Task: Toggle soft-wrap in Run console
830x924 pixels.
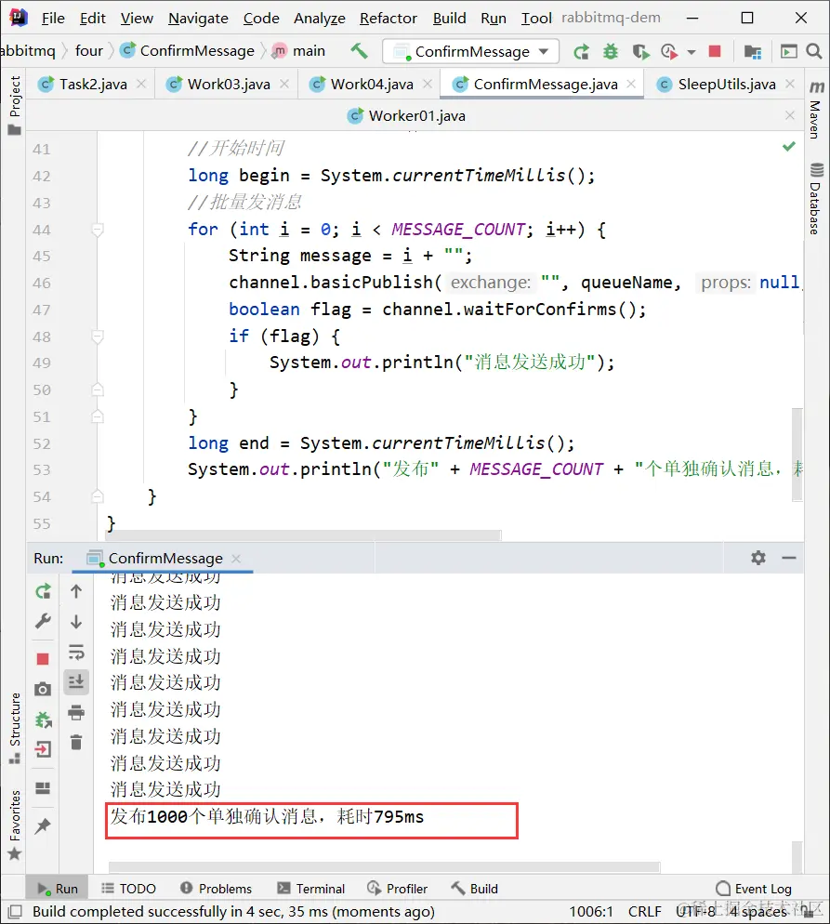Action: pyautogui.click(x=76, y=652)
